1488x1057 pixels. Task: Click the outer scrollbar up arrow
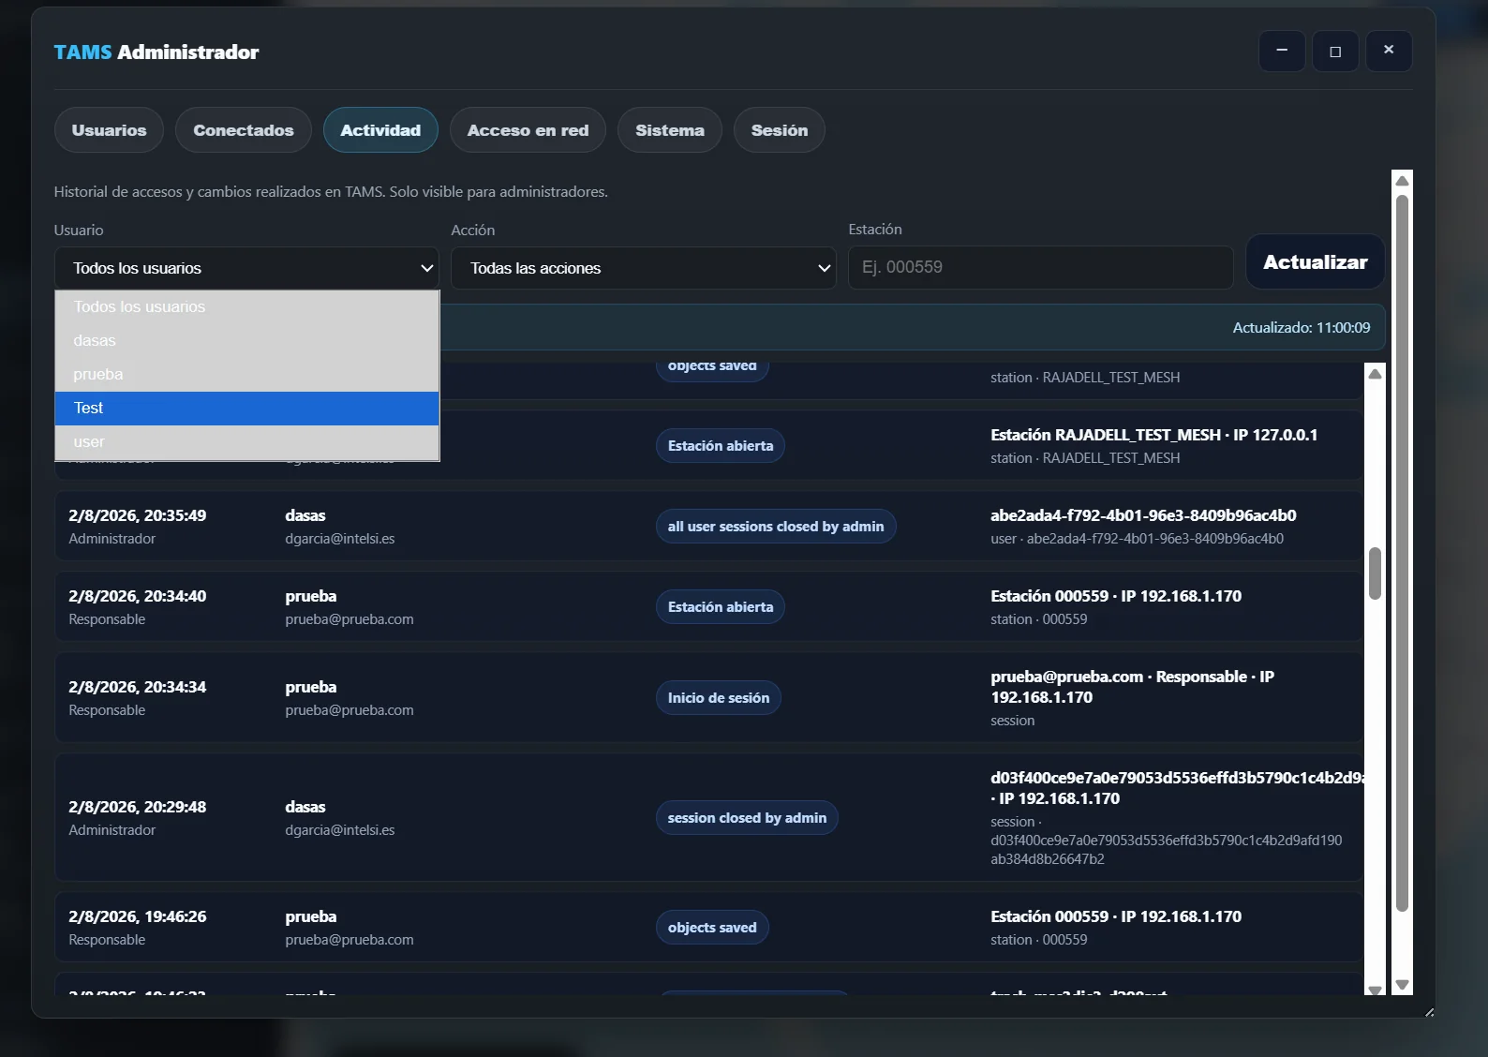tap(1402, 180)
